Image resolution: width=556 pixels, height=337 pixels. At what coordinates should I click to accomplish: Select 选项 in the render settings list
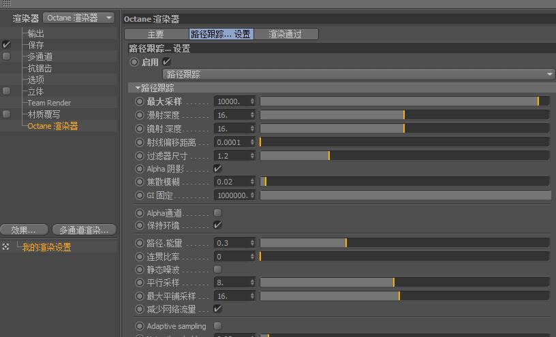coord(36,80)
